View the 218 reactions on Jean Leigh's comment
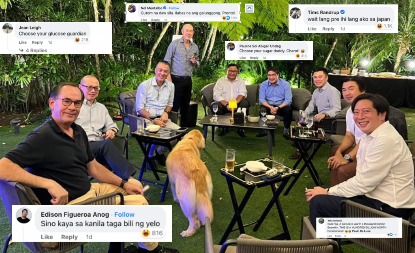The width and height of the screenshot is (415, 253). [x=82, y=40]
